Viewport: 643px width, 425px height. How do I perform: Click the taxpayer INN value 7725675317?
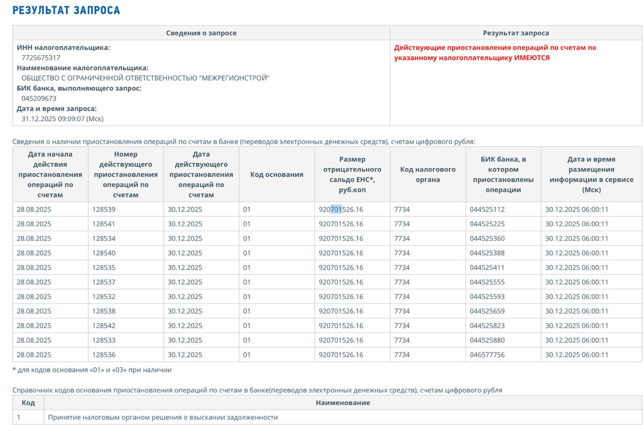pyautogui.click(x=41, y=58)
